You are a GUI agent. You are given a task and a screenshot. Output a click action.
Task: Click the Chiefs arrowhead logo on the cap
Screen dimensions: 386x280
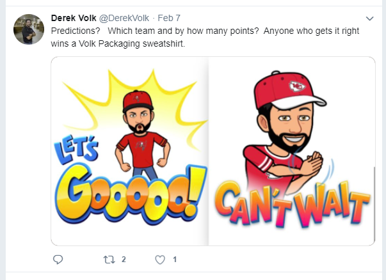point(297,87)
